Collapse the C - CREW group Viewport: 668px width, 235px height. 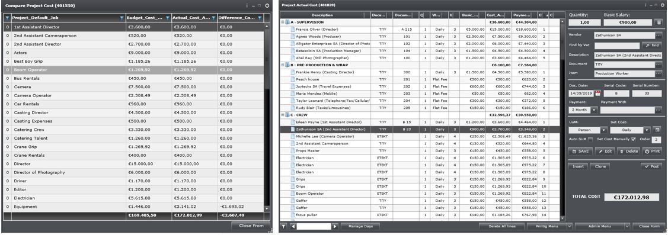[283, 115]
